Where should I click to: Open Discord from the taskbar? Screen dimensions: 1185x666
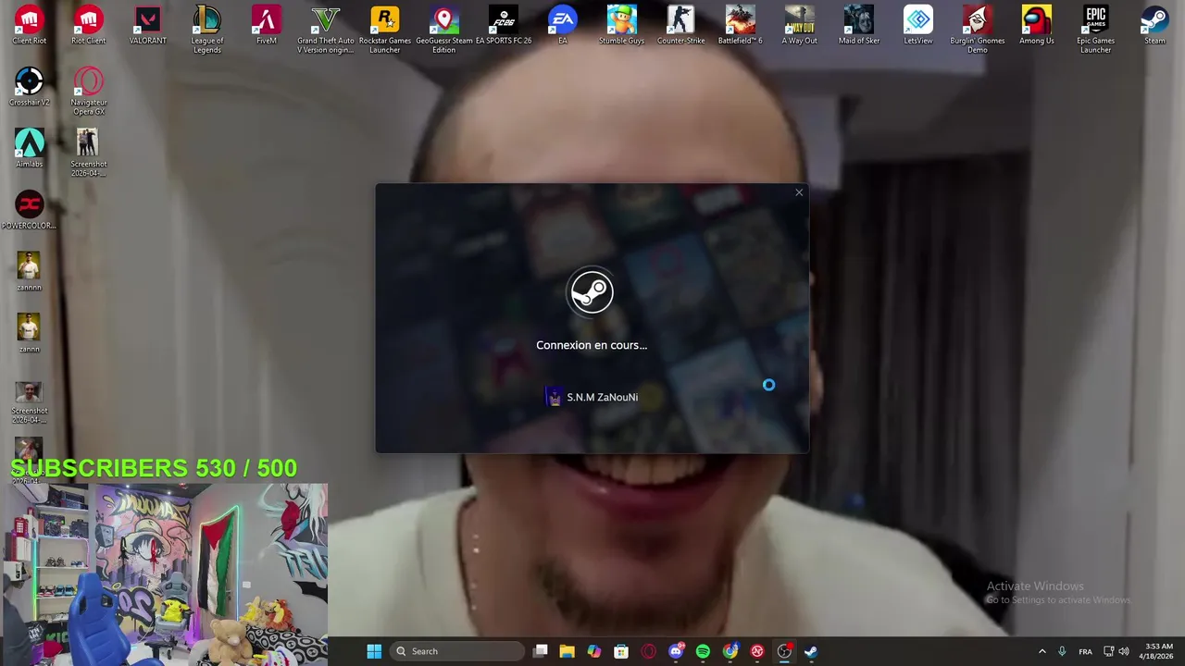pos(676,651)
